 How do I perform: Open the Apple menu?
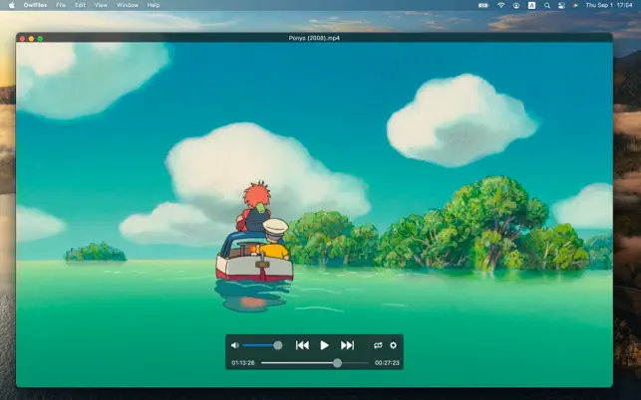[11, 5]
